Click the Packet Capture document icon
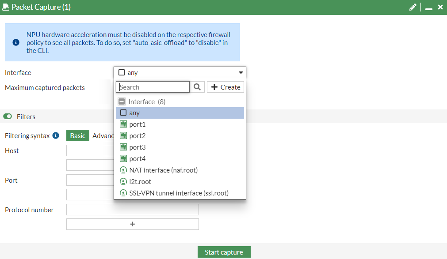Image resolution: width=447 pixels, height=259 pixels. pos(6,7)
